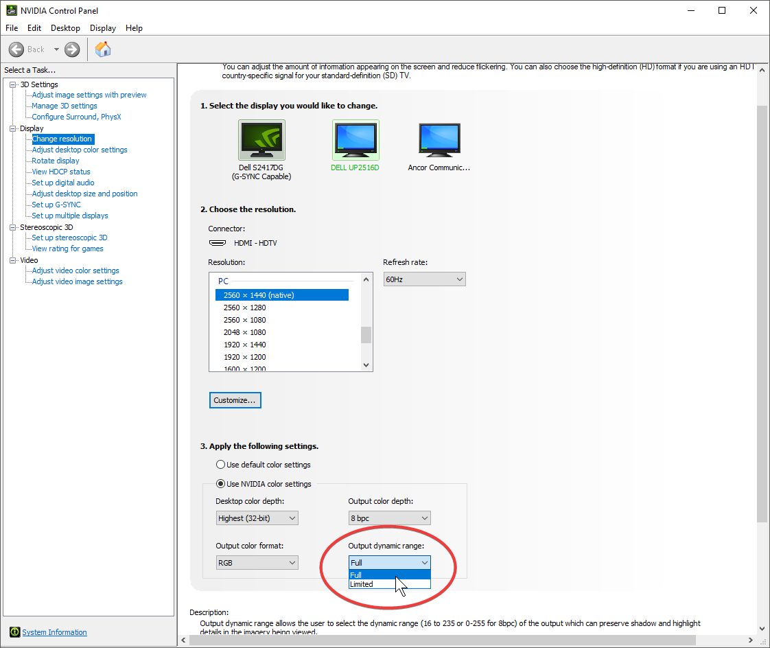Open Adjust video image settings

pos(77,281)
